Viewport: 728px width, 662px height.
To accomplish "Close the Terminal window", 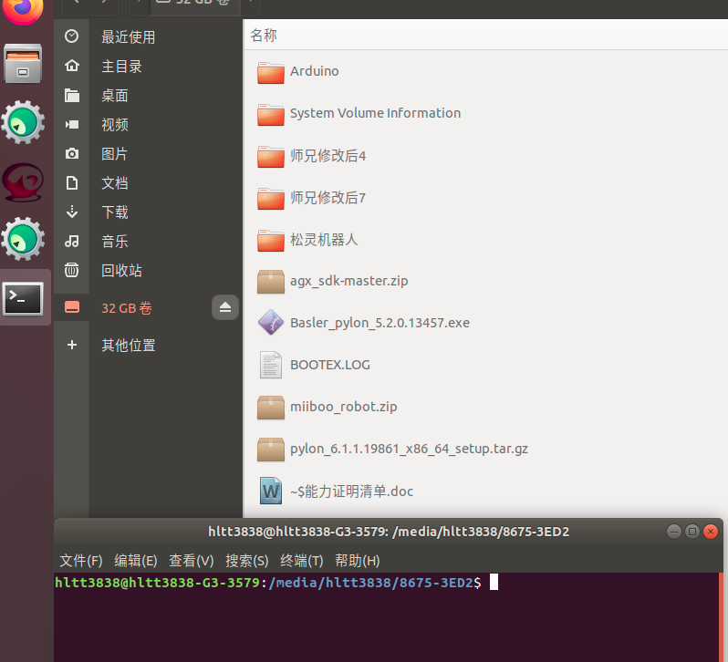I will [x=711, y=532].
